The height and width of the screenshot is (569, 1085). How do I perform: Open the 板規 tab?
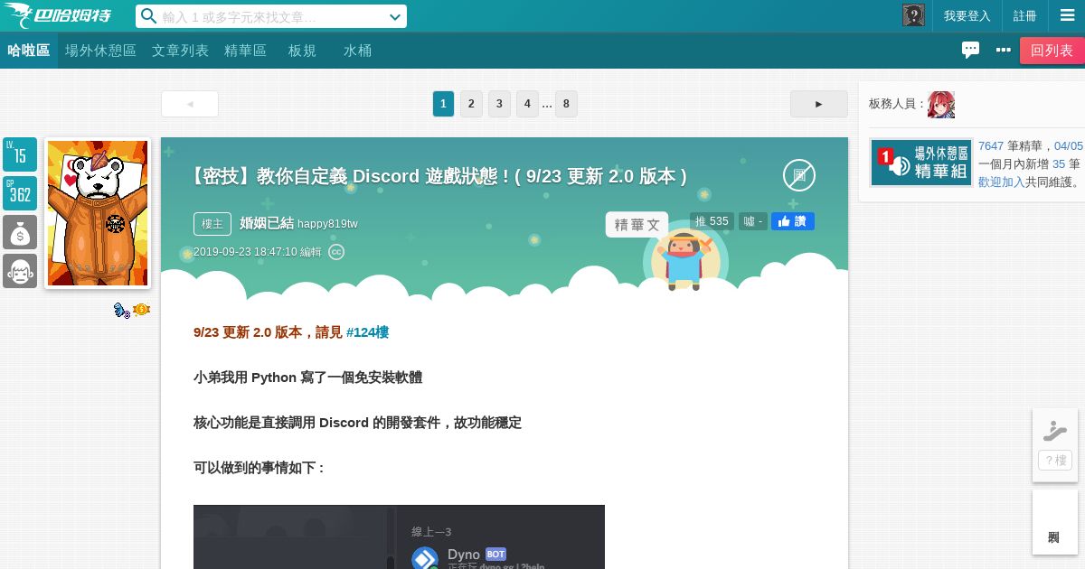coord(302,51)
